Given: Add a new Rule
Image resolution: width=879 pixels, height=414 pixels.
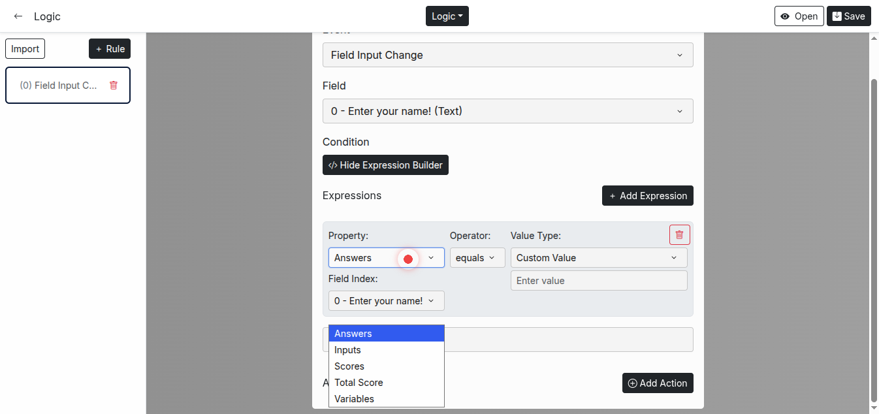Looking at the screenshot, I should [x=110, y=49].
